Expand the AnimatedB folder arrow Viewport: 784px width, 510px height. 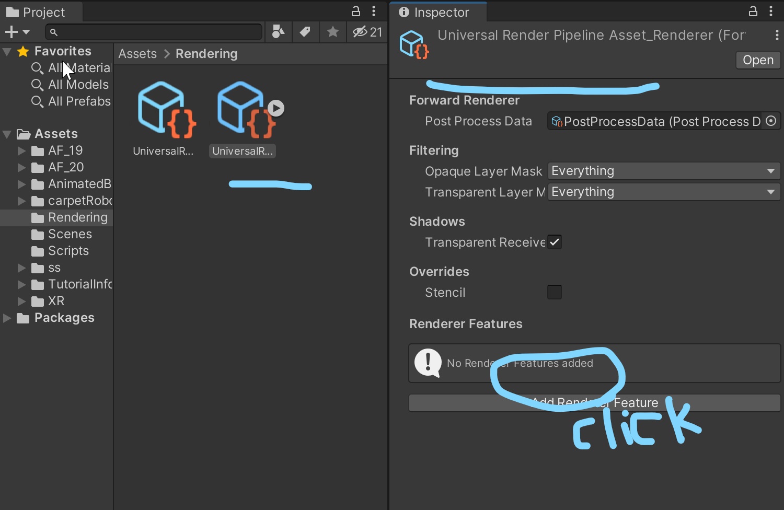coord(22,184)
